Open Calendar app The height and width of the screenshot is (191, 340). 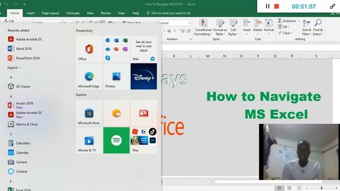tap(18, 153)
